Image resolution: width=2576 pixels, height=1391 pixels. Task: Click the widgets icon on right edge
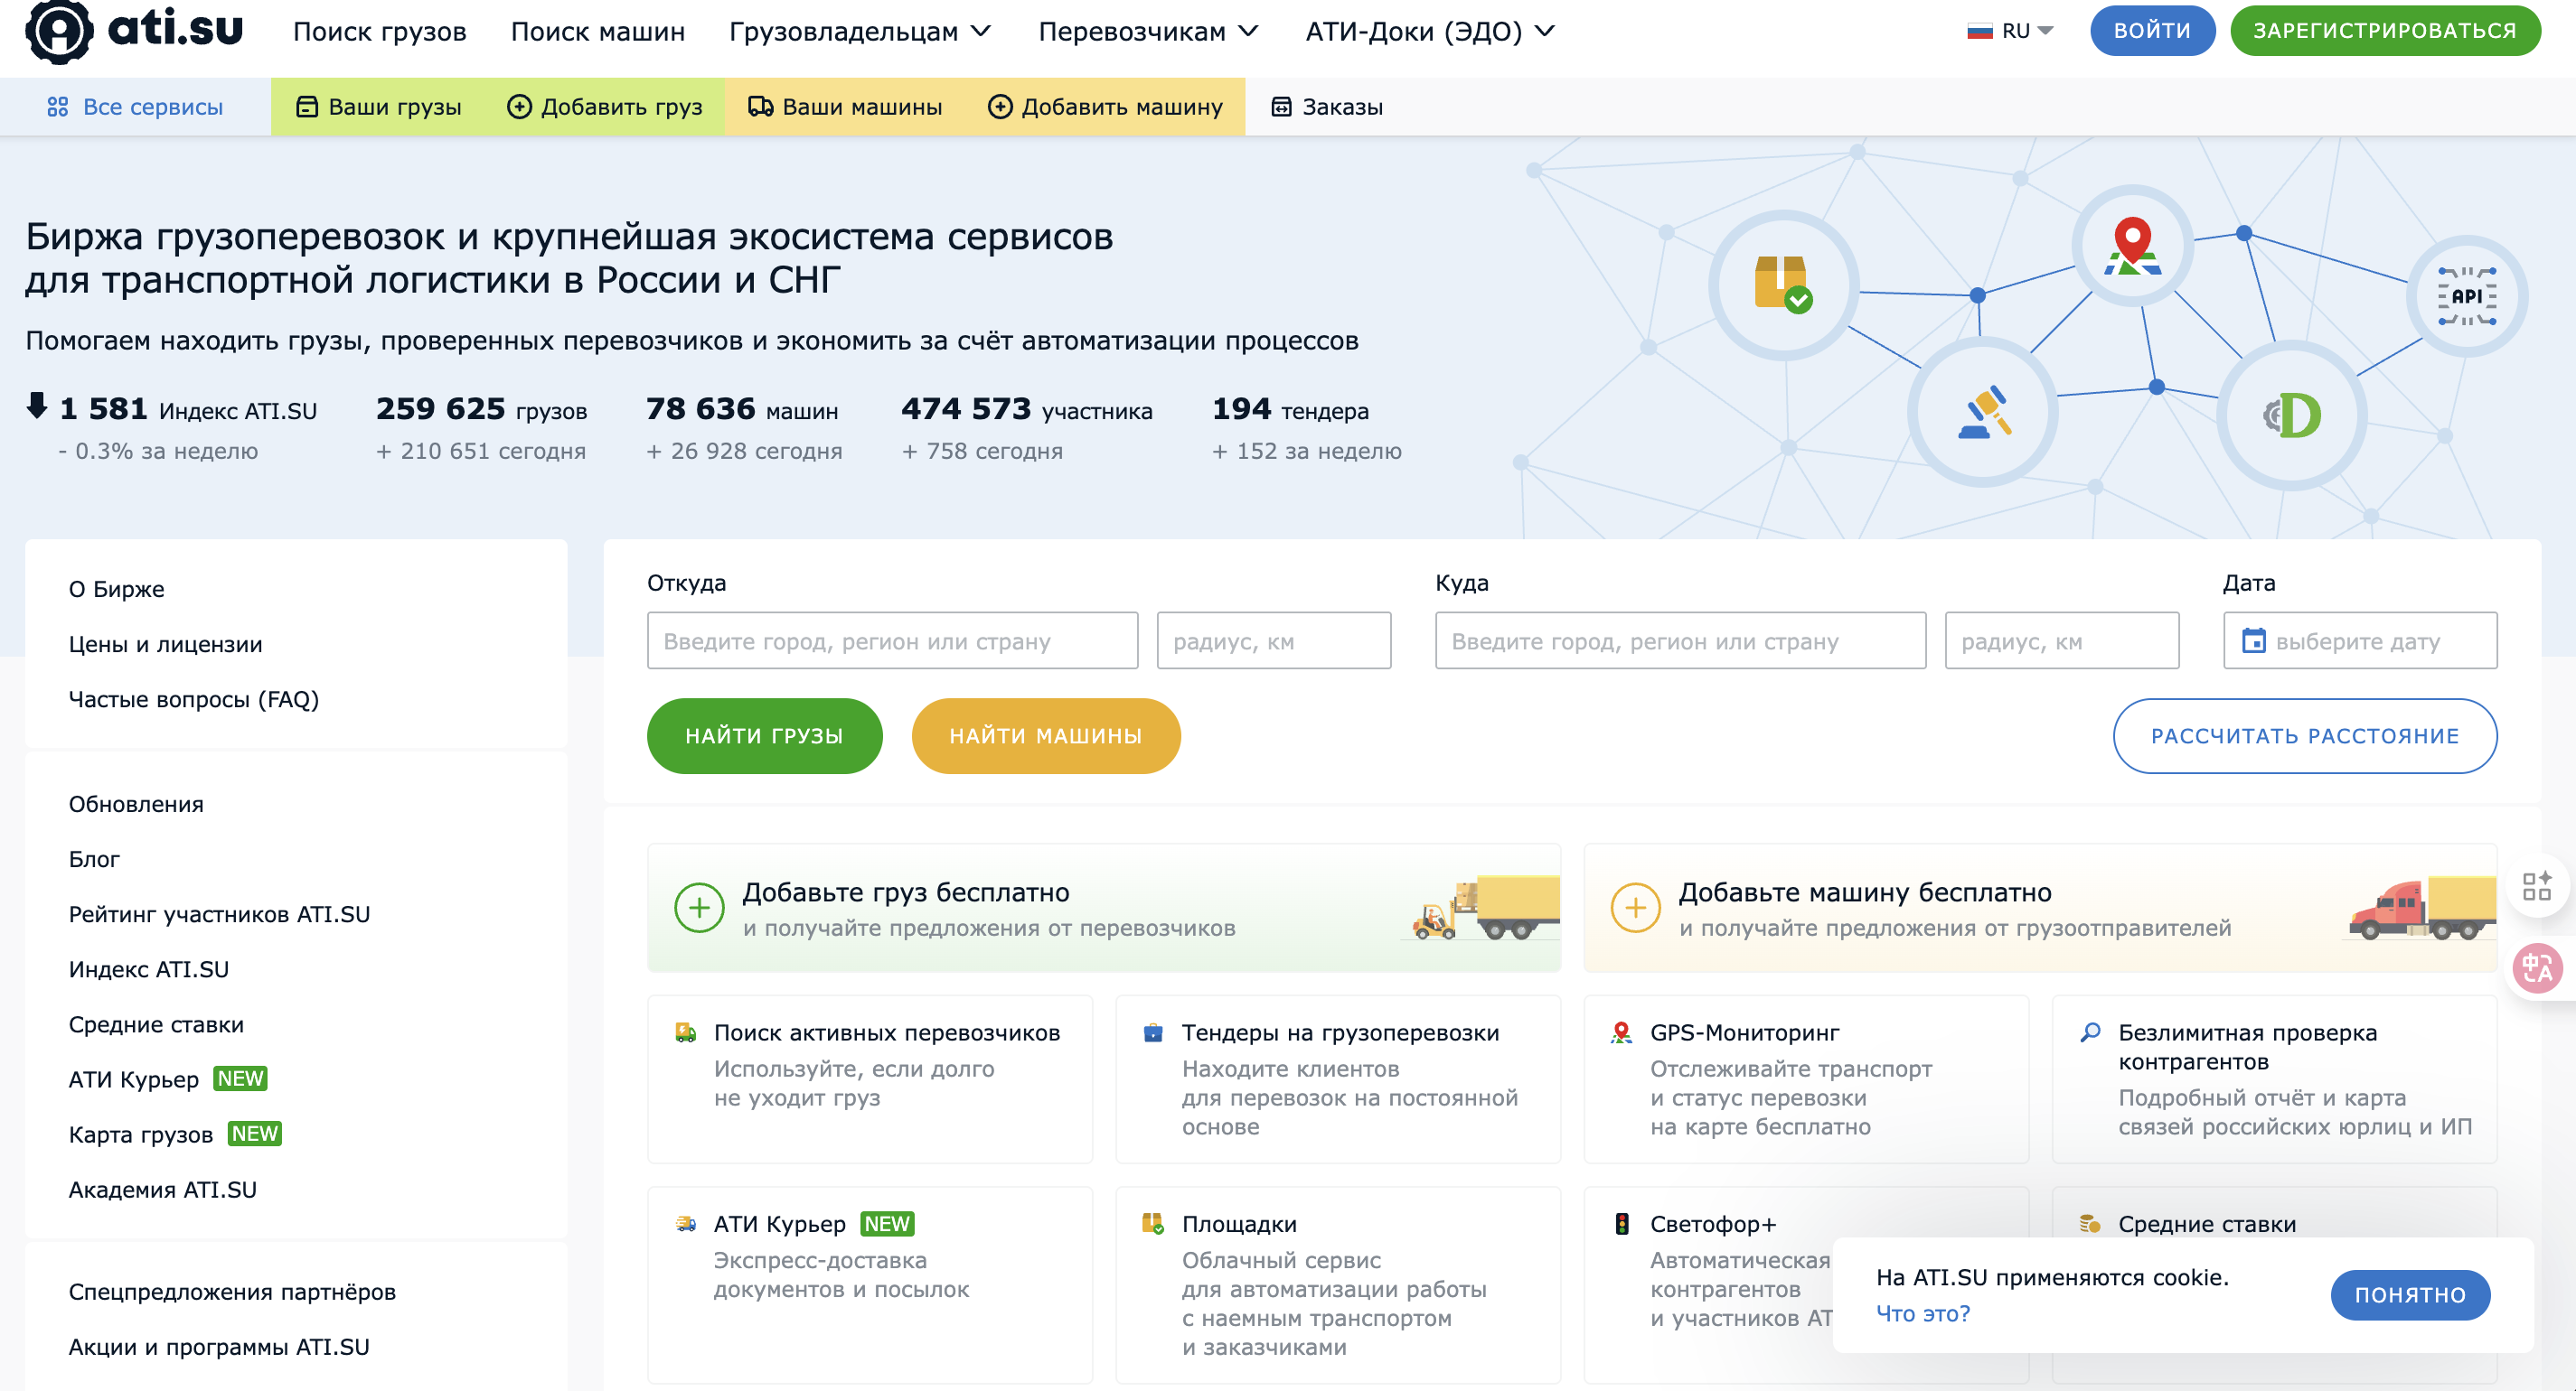[2536, 886]
